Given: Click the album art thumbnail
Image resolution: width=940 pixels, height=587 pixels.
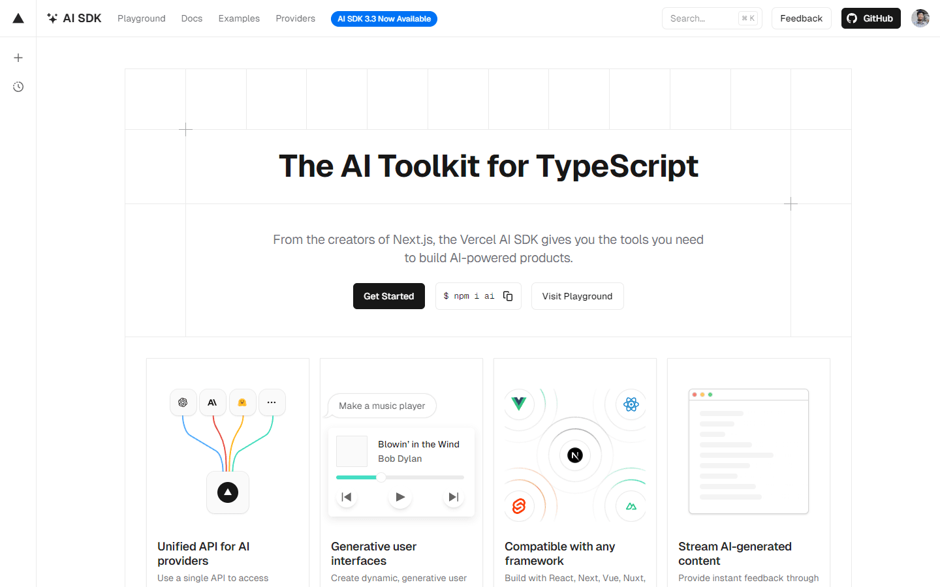Looking at the screenshot, I should tap(352, 451).
